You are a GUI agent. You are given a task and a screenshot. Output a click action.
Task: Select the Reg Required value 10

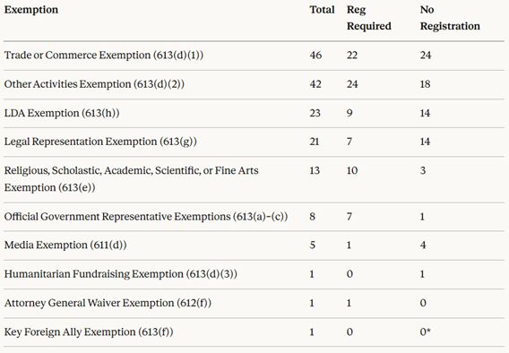[x=352, y=170]
